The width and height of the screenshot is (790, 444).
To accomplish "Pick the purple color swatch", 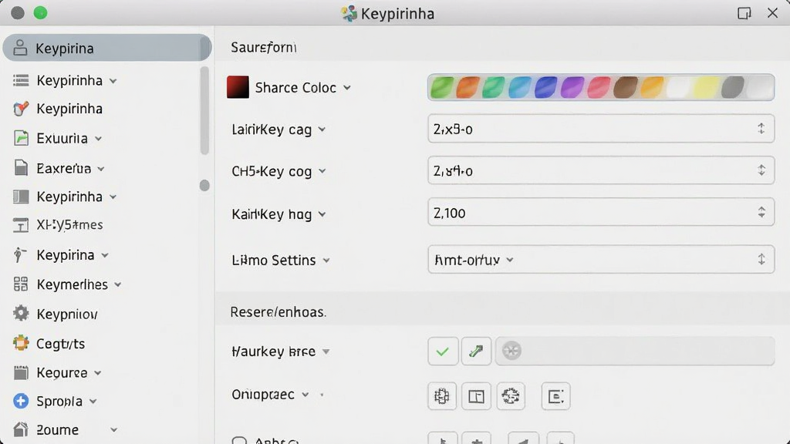I will pyautogui.click(x=572, y=88).
